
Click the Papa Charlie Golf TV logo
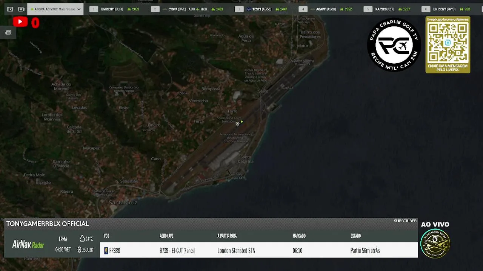point(394,45)
